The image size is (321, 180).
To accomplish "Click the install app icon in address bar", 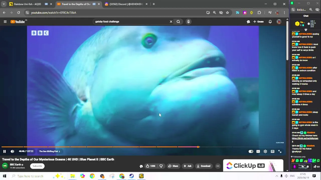I will pos(208,12).
